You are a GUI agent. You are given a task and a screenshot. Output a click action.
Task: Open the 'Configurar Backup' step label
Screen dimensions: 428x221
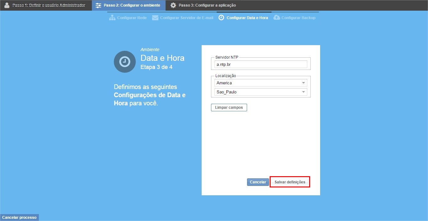coord(299,18)
